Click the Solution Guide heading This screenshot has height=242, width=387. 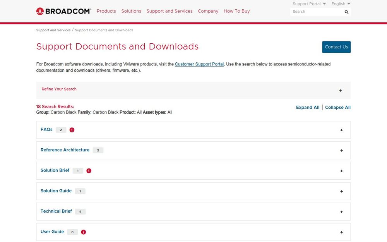[x=56, y=191]
